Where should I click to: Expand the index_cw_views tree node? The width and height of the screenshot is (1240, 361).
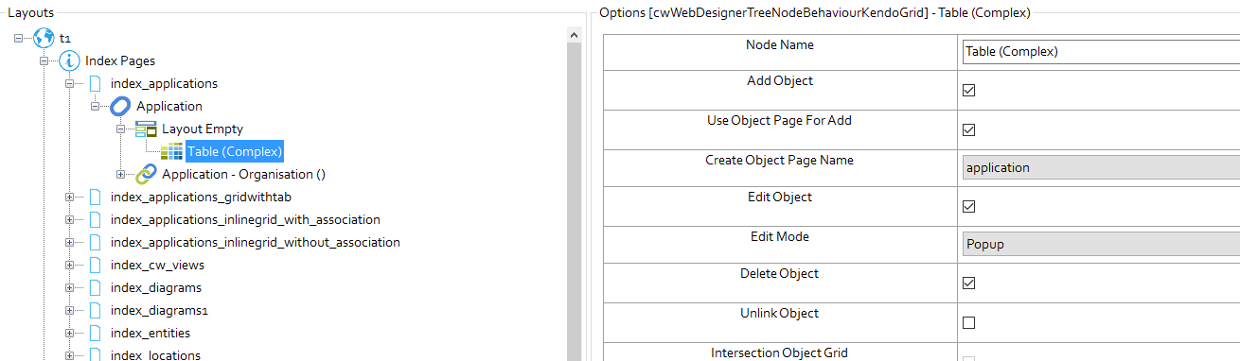coord(70,265)
